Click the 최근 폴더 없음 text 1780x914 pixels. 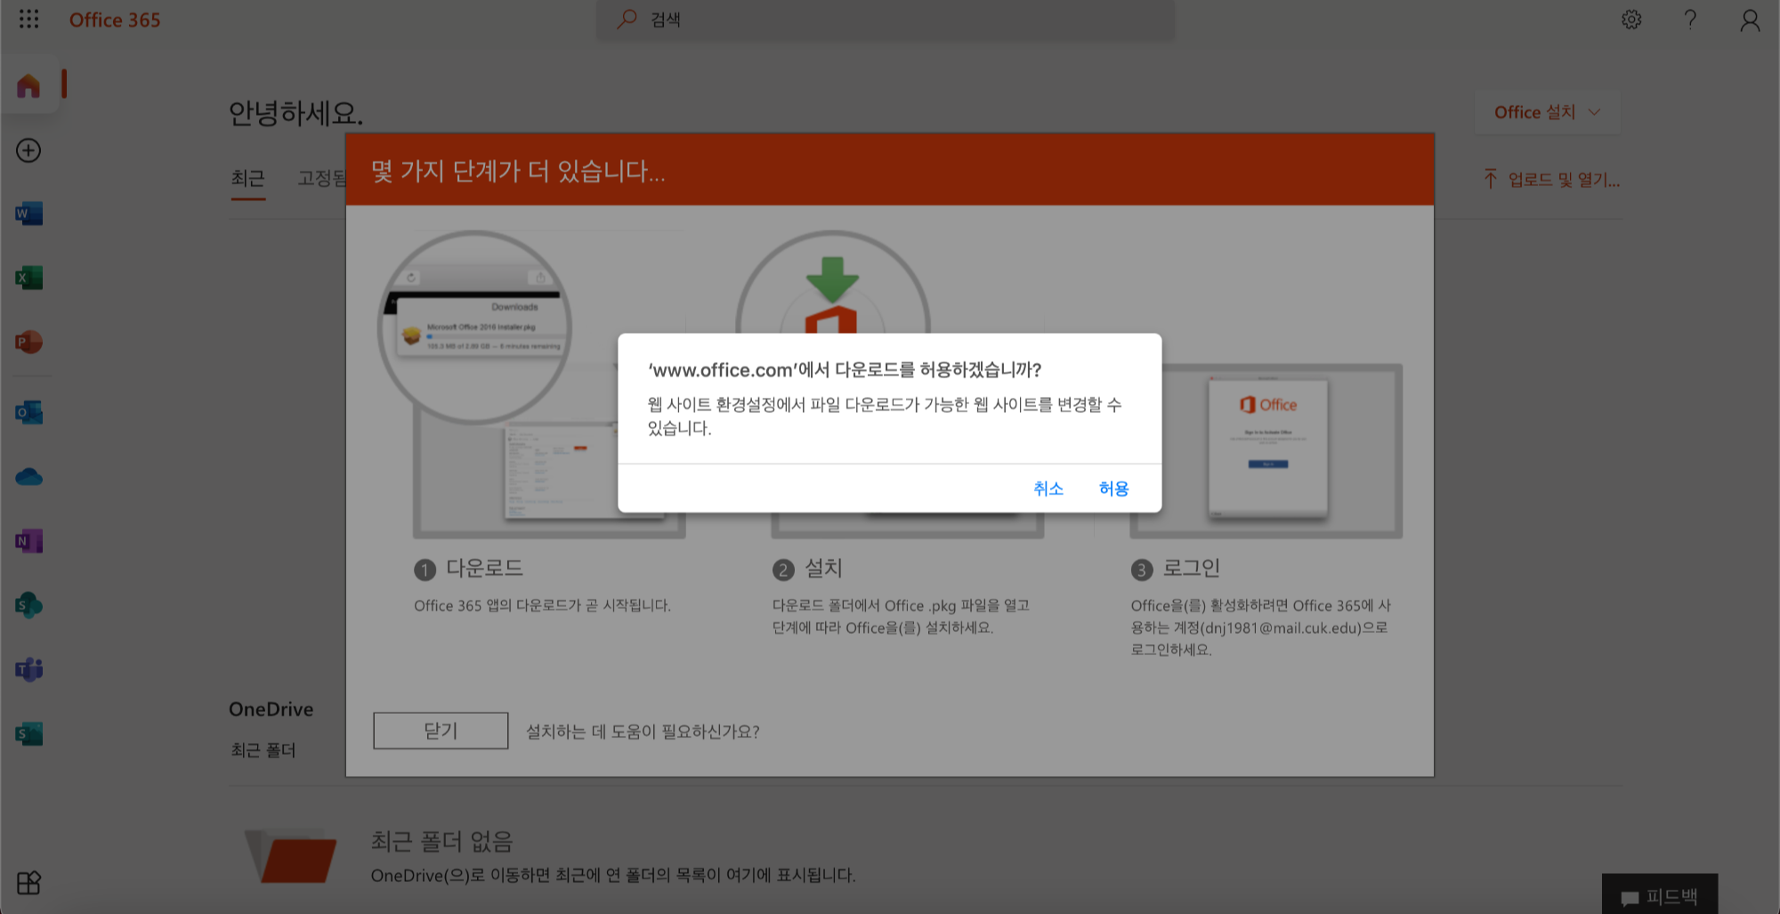(x=441, y=841)
